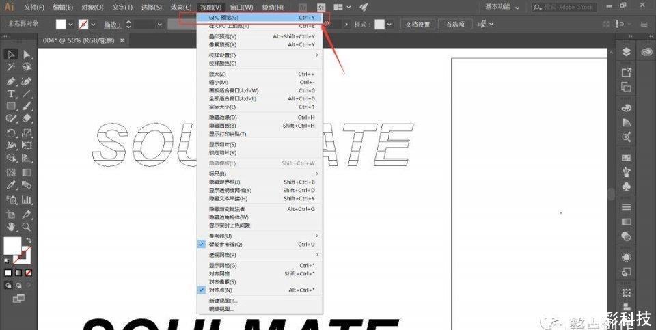
Task: Open the 窗口(W) menu
Action: coord(241,7)
